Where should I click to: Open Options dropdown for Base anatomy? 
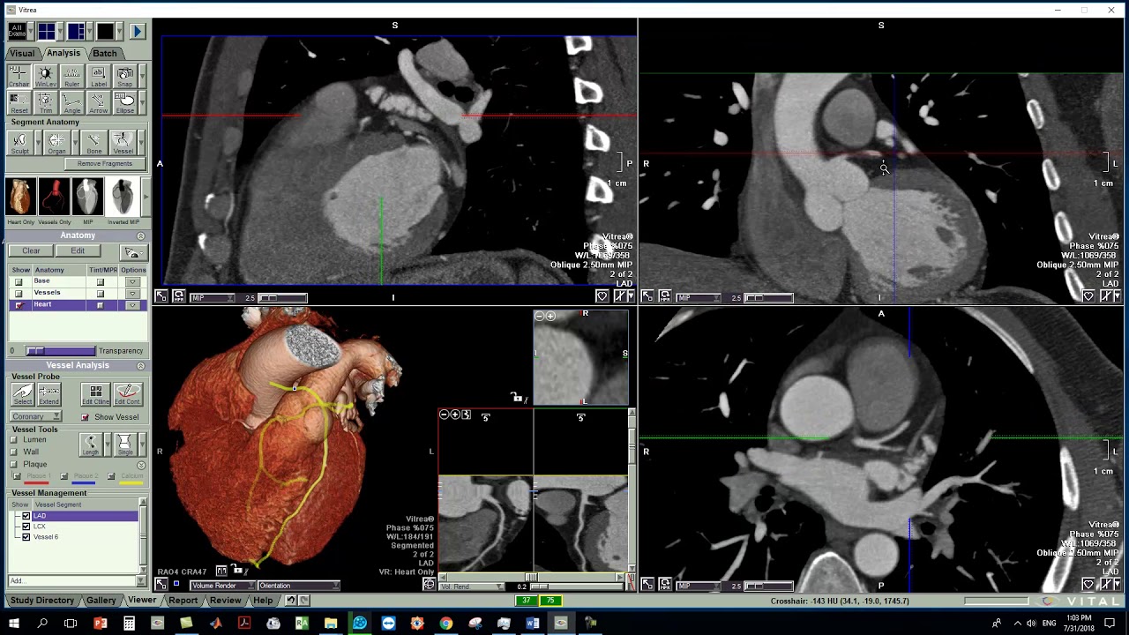(132, 282)
